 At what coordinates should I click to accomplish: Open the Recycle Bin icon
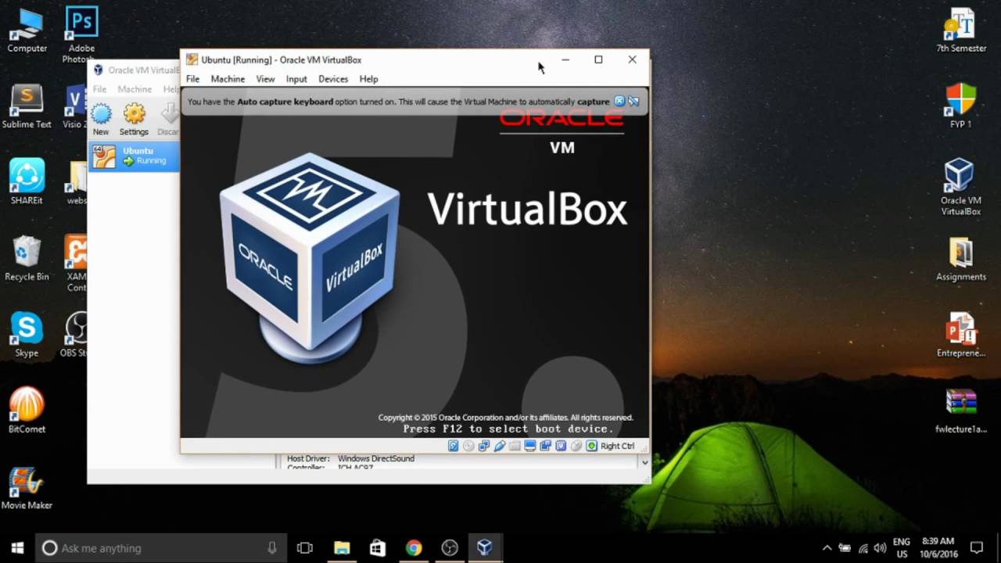pos(27,259)
